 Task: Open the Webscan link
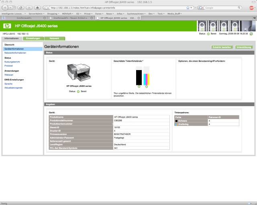pyautogui.click(x=9, y=75)
